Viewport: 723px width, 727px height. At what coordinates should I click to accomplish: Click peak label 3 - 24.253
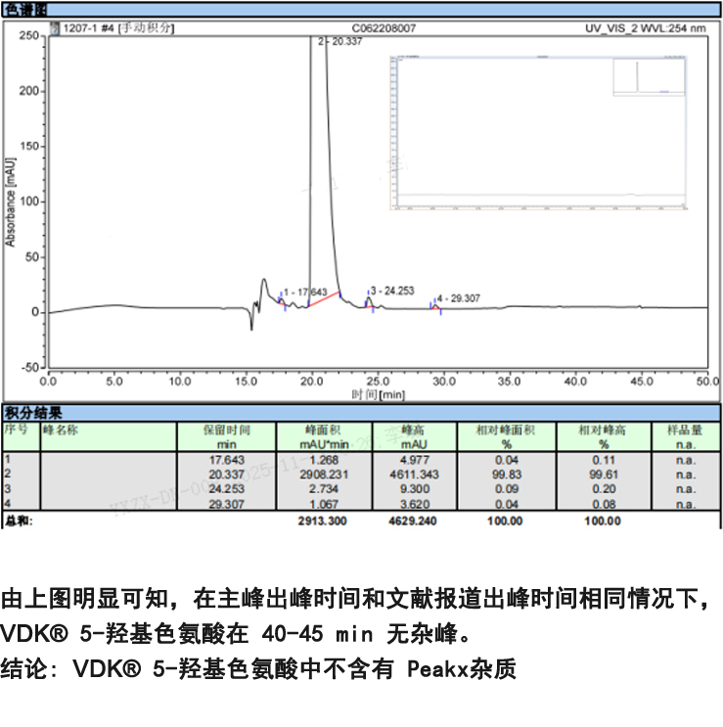(391, 291)
